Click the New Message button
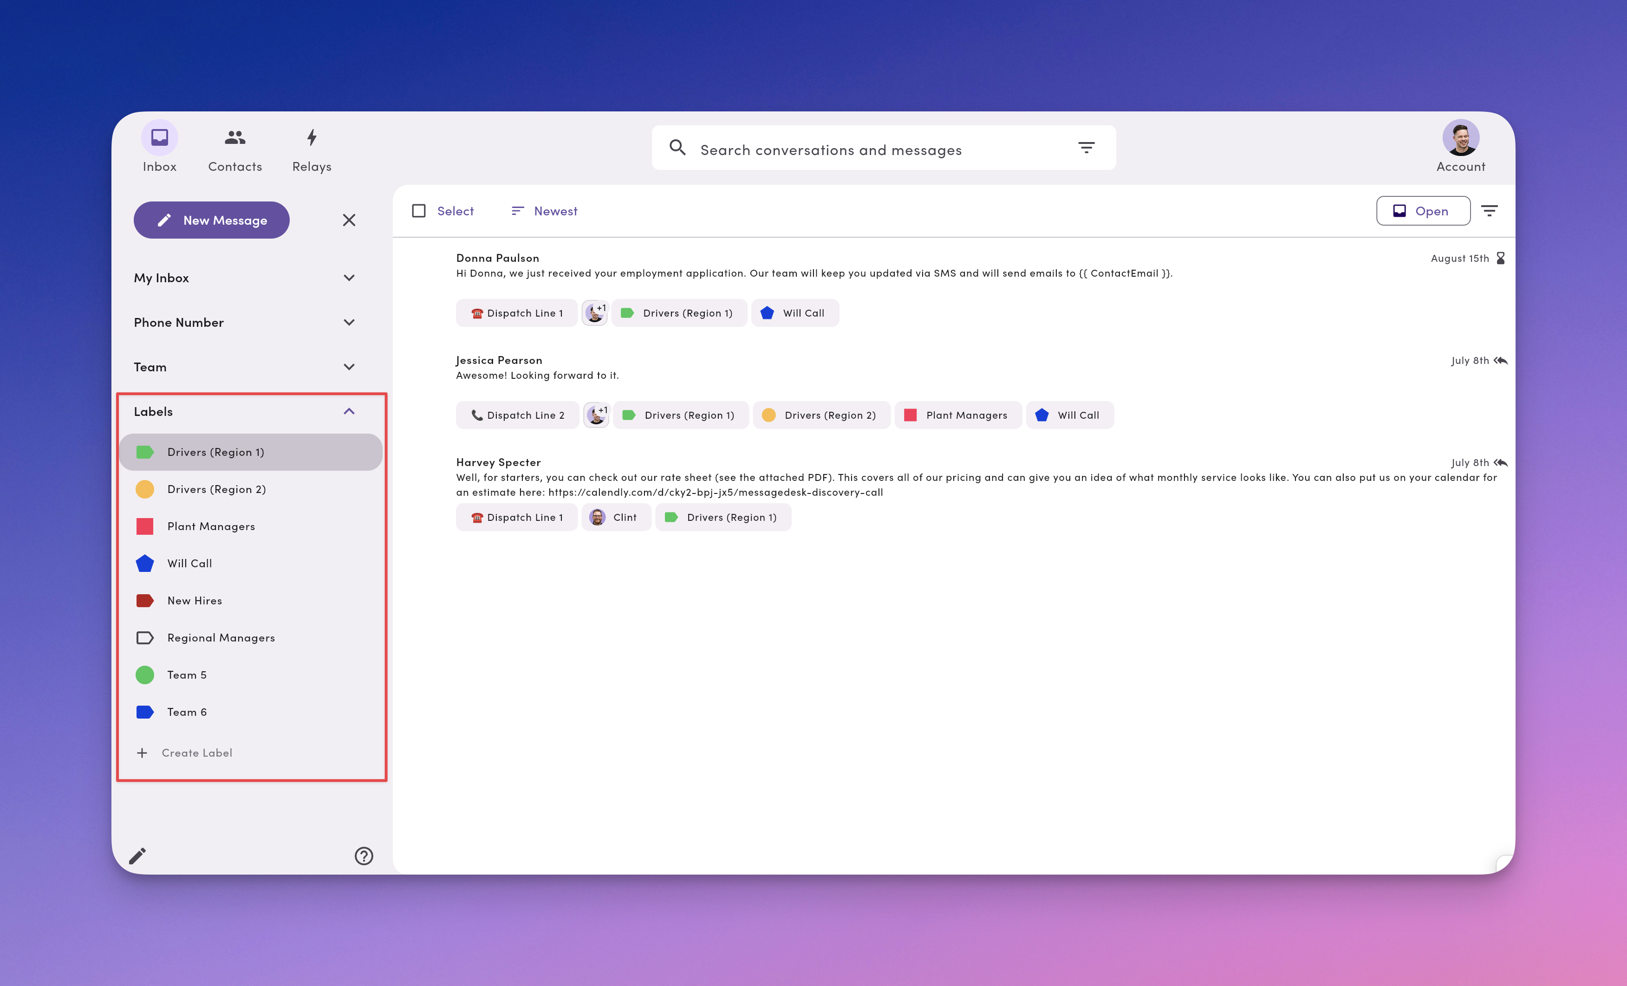Screen dimensions: 1627x986 click(211, 221)
